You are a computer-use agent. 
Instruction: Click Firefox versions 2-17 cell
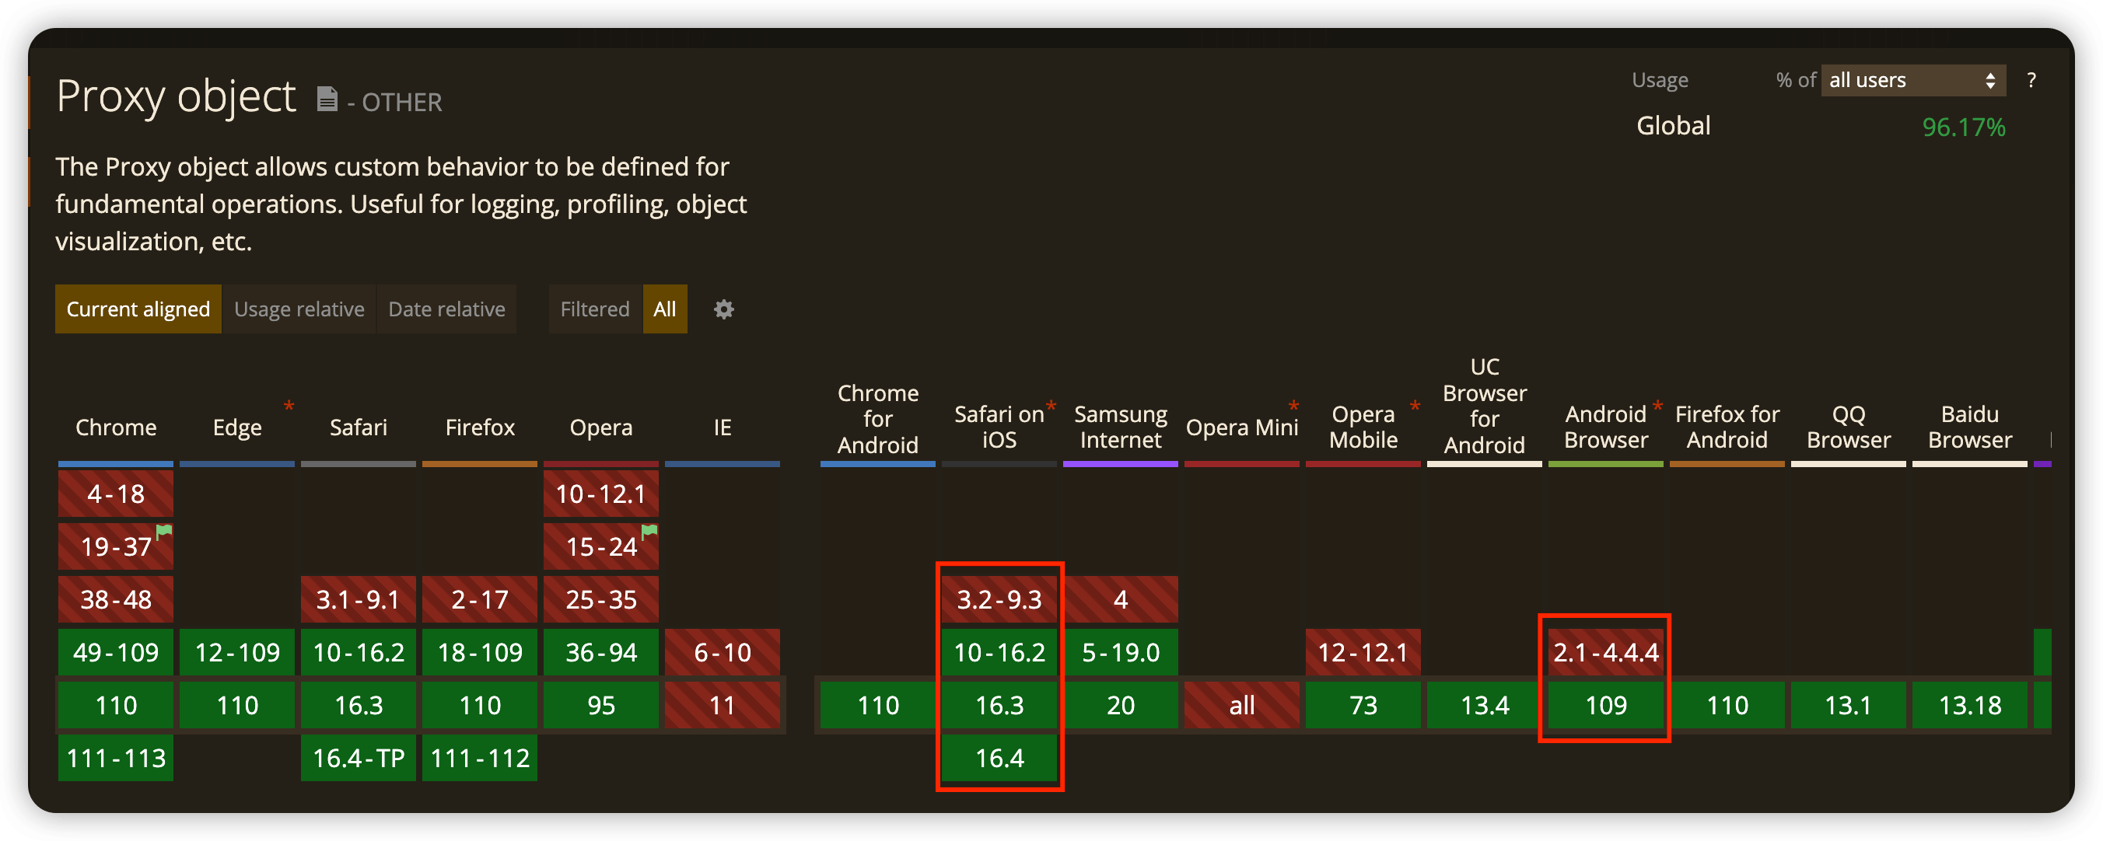point(480,599)
